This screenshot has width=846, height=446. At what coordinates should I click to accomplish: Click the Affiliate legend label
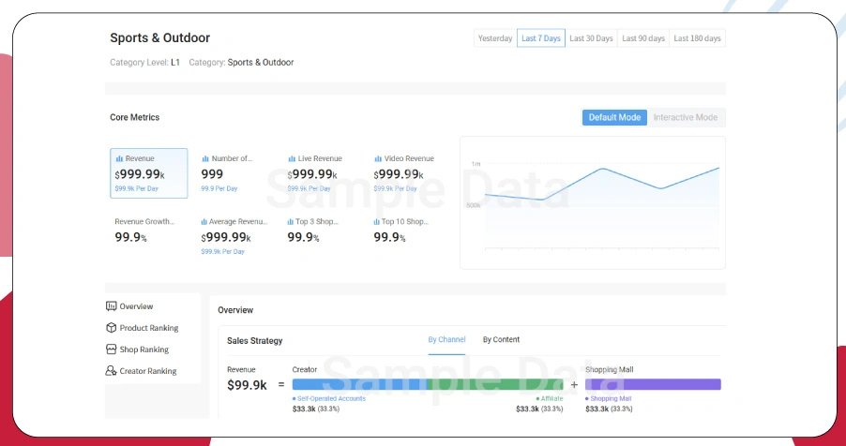coord(550,398)
